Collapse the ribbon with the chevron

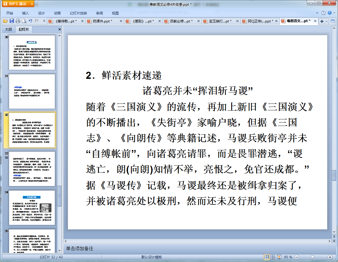coord(317,13)
